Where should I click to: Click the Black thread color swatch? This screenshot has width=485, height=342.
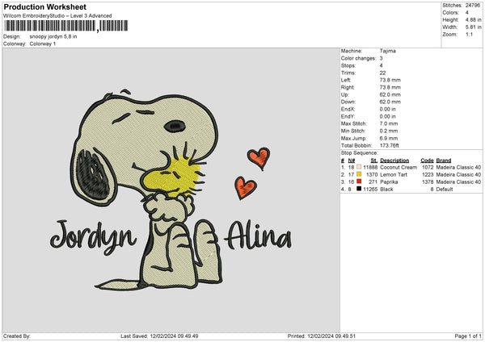tap(359, 189)
